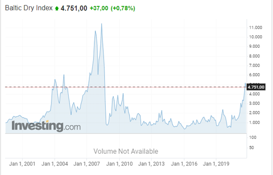Click the 11.000 y-axis label

pyautogui.click(x=255, y=28)
